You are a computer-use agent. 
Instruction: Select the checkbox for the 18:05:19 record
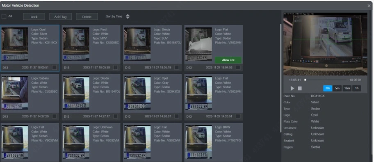177,68
